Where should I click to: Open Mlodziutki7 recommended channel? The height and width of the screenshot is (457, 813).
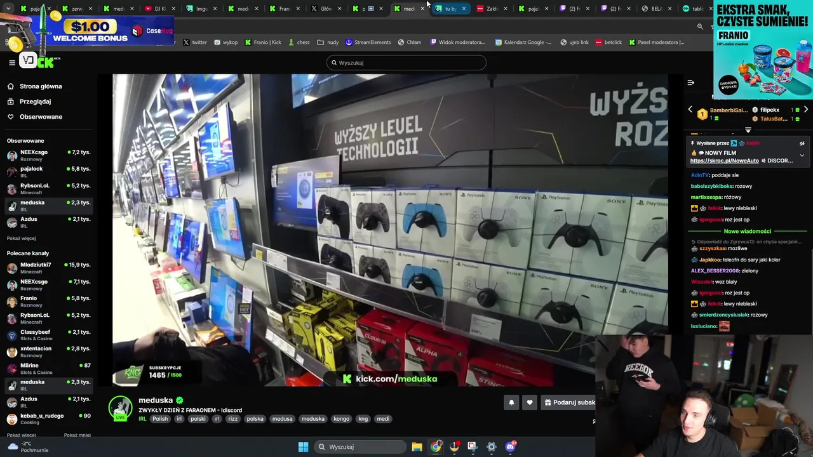click(49, 268)
